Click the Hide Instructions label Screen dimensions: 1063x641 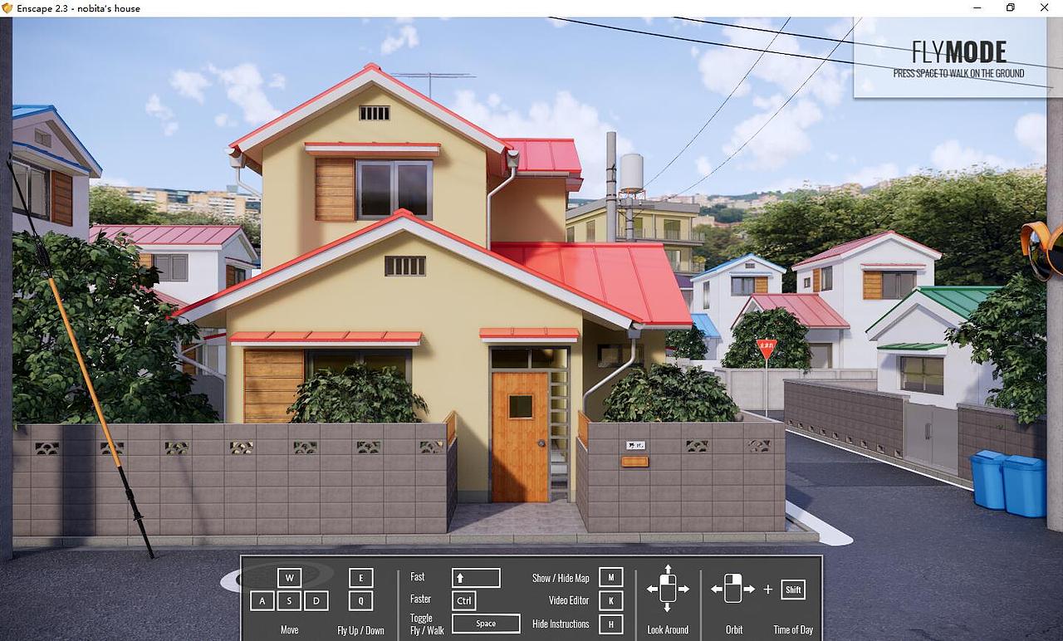561,624
